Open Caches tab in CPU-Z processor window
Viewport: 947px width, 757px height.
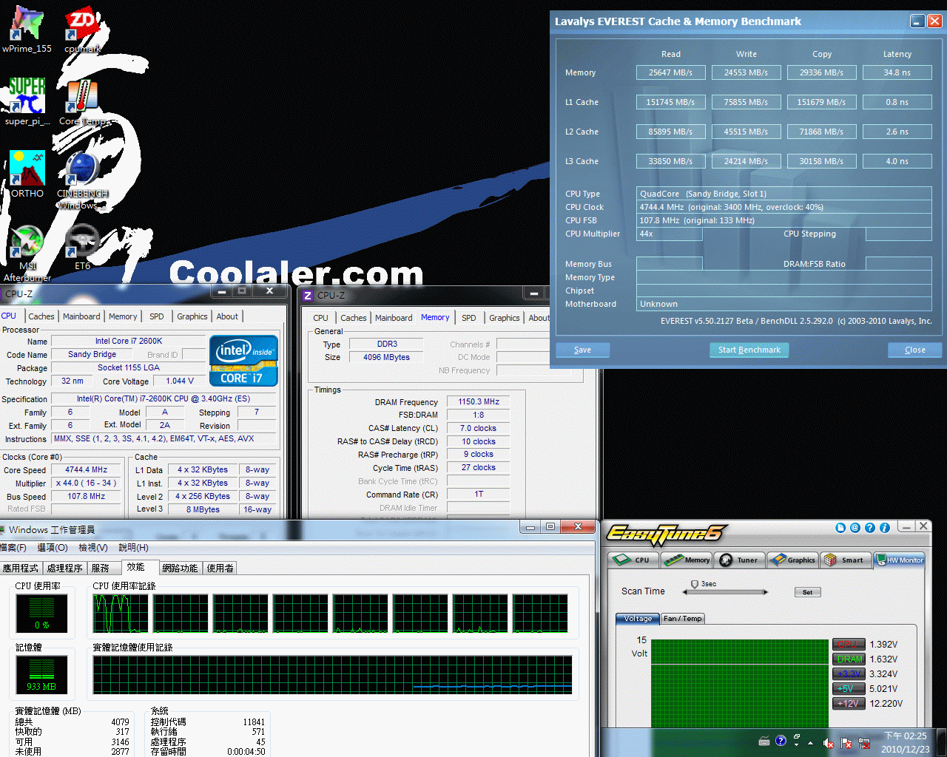point(41,316)
